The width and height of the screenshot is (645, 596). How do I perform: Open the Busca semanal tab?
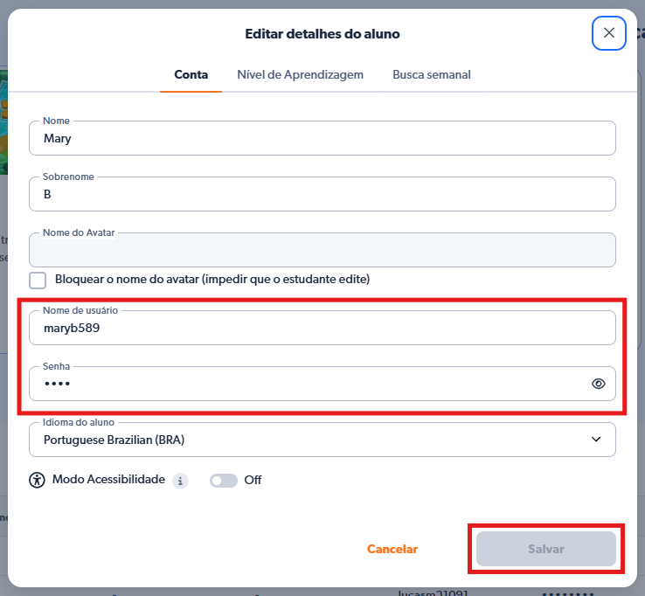431,75
